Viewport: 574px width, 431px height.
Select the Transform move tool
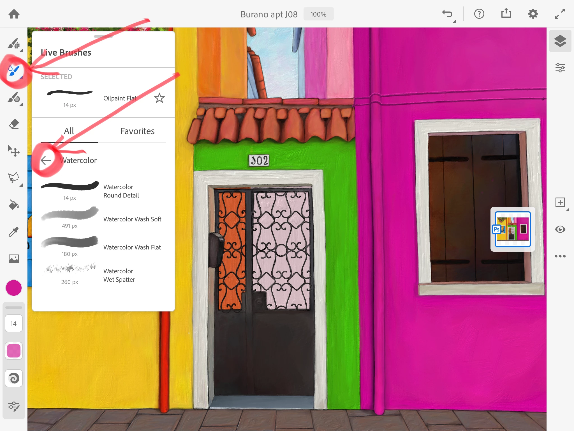[x=13, y=151]
